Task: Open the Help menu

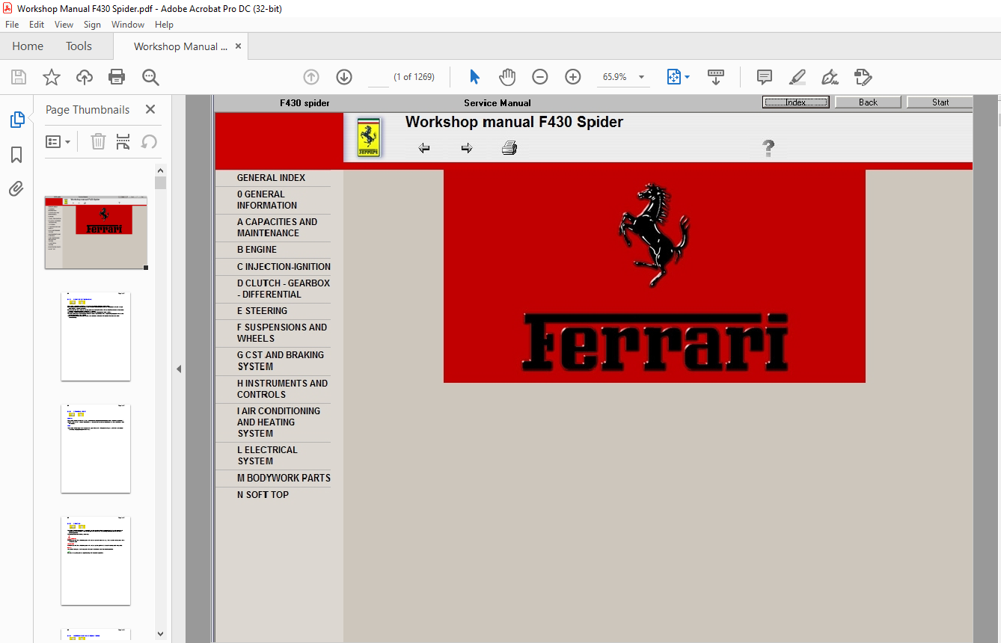Action: click(164, 25)
